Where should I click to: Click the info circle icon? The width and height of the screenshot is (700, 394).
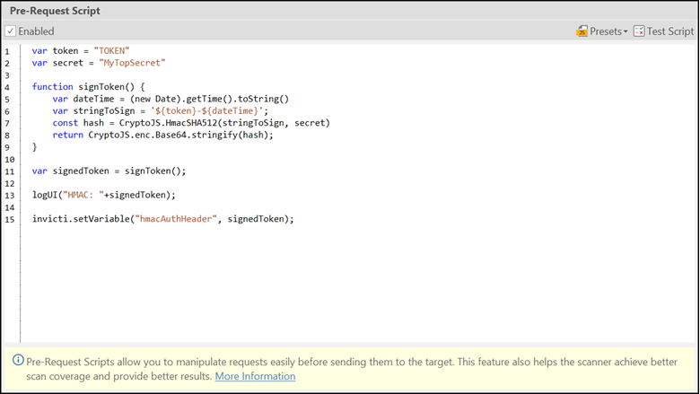tap(18, 360)
